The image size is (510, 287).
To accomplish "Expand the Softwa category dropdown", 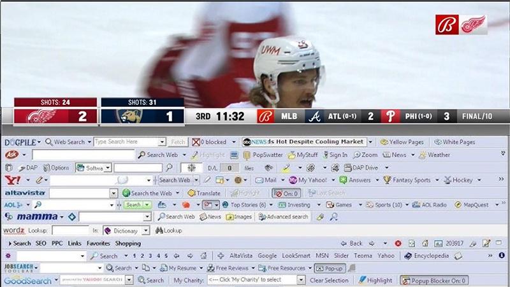I will coord(108,168).
